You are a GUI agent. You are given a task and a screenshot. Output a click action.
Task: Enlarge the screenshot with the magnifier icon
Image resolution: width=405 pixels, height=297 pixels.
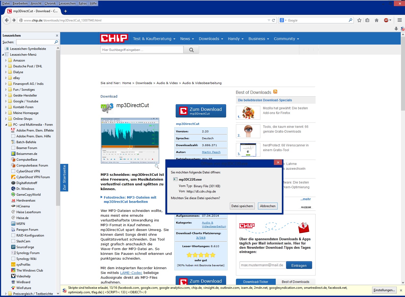click(157, 166)
